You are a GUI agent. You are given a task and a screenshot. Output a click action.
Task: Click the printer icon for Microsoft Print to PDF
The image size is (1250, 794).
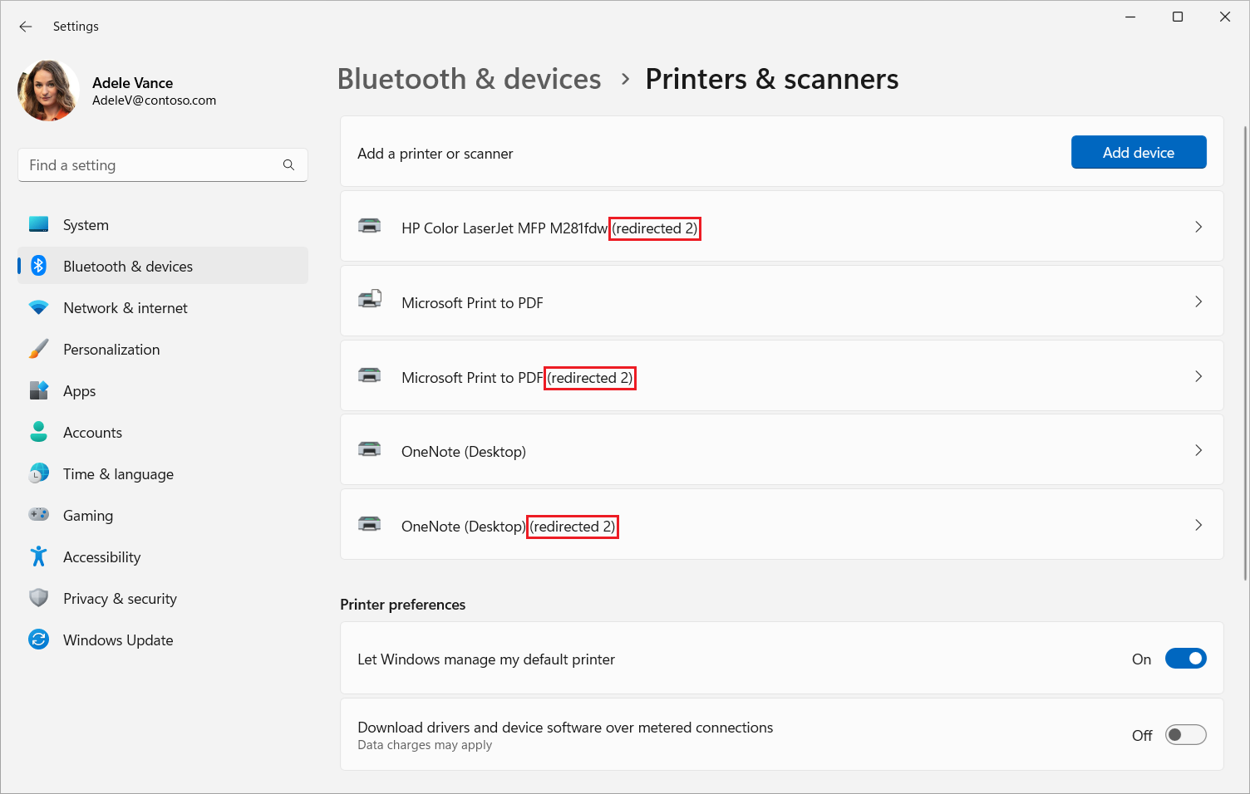[x=371, y=301]
